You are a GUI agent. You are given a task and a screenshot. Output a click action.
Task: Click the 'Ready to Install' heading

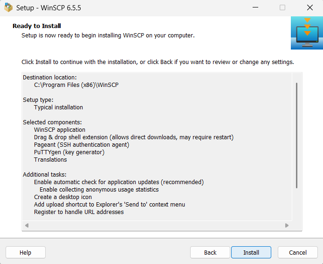coord(37,26)
